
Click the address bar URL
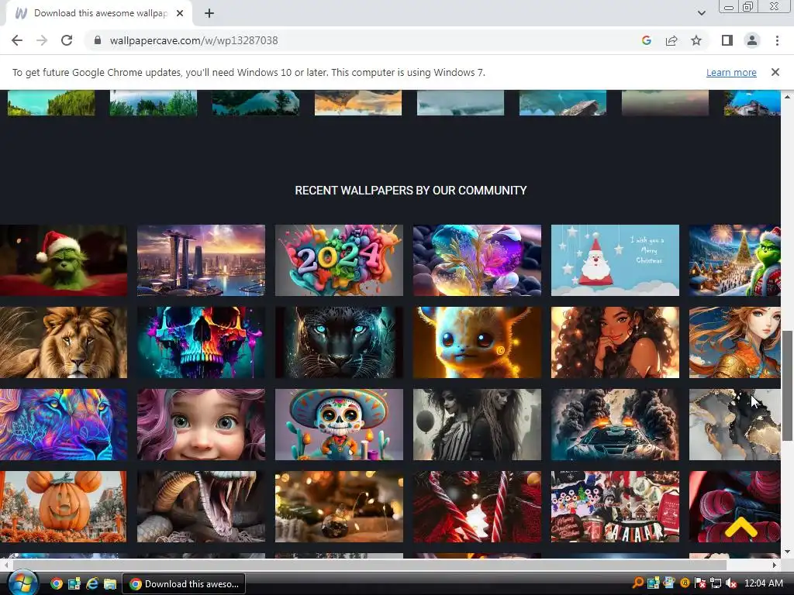[x=194, y=40]
